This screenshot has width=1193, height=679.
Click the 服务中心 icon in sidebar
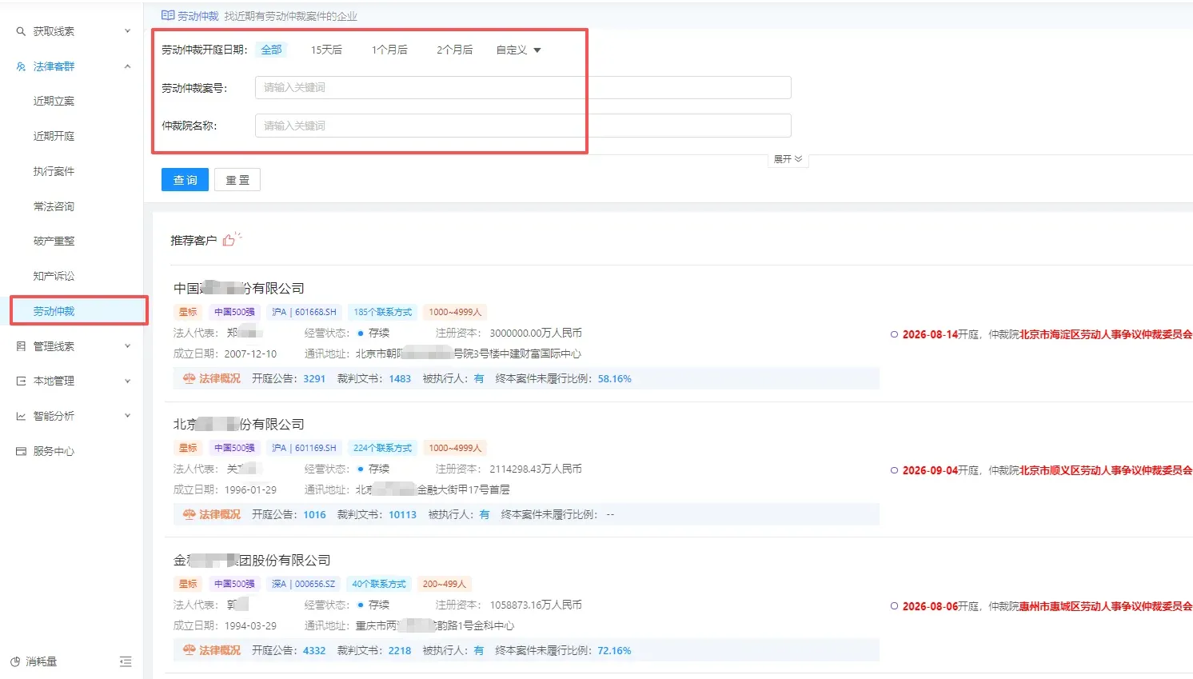tap(21, 451)
